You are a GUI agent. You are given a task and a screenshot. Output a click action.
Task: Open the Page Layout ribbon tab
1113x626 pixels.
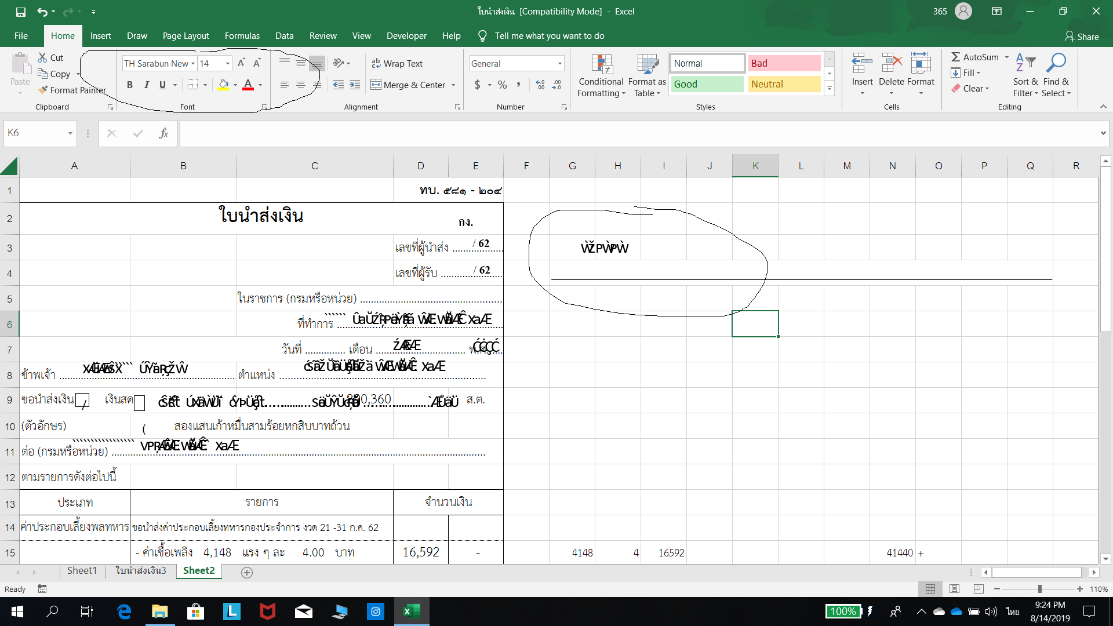[185, 36]
